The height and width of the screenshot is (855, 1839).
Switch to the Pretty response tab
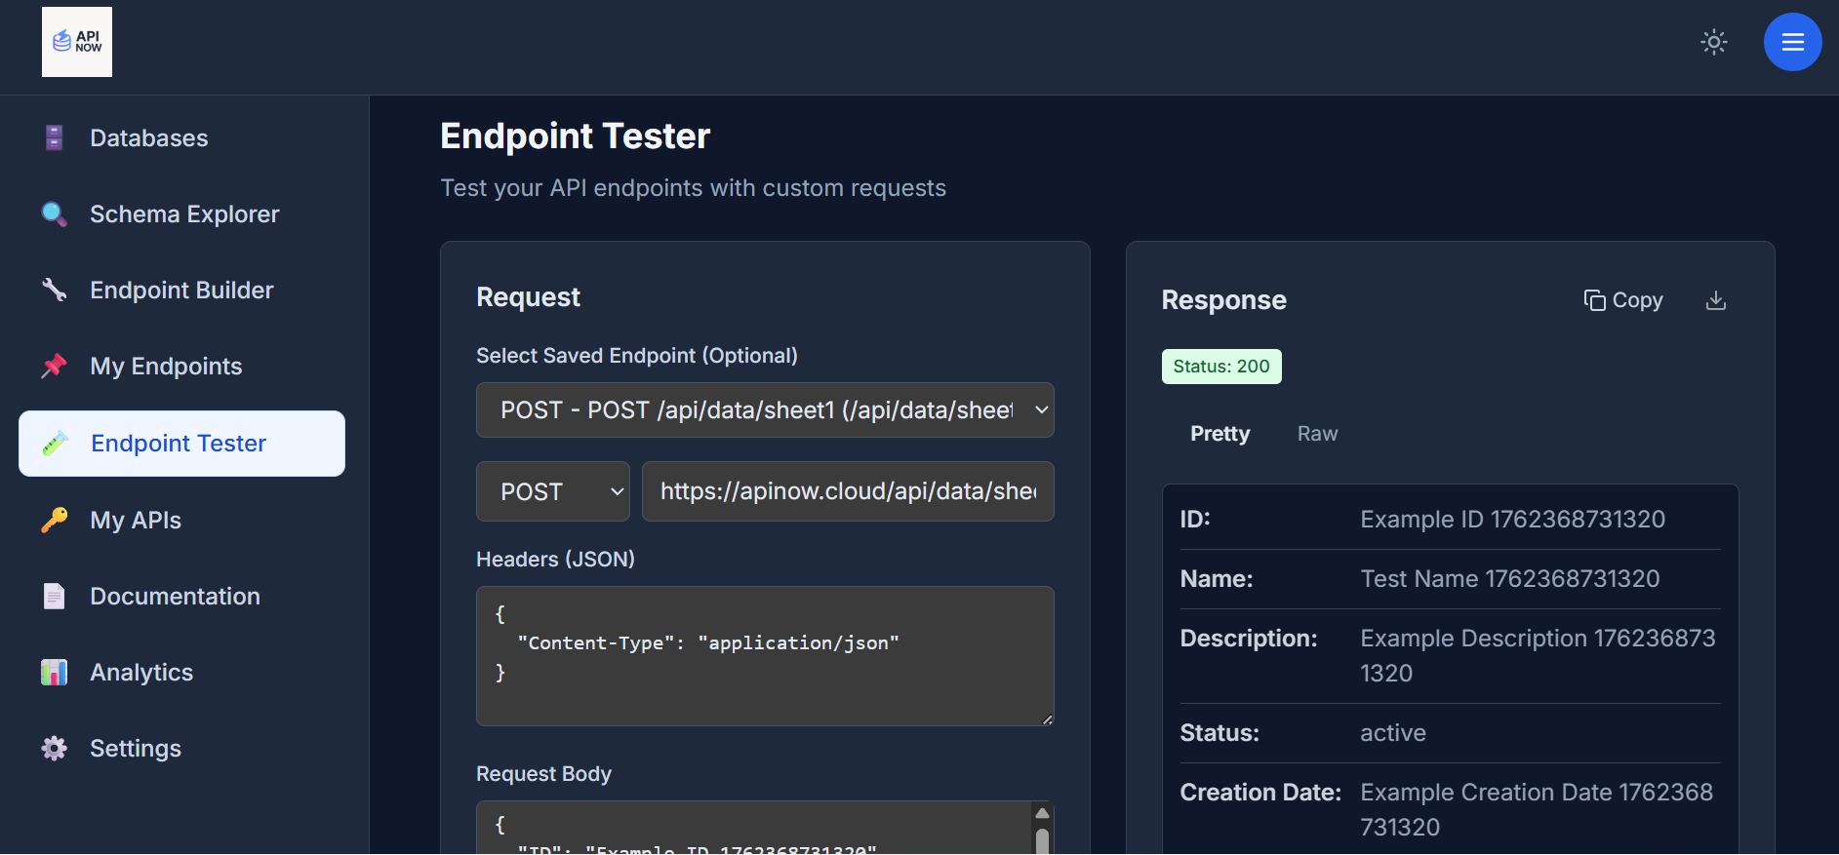[1219, 434]
